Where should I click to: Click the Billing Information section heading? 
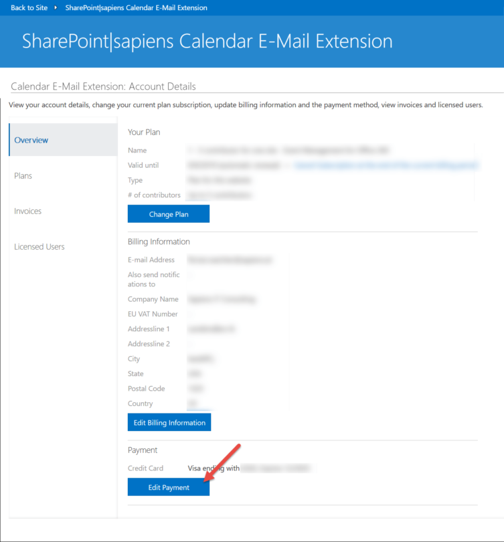[x=159, y=242]
